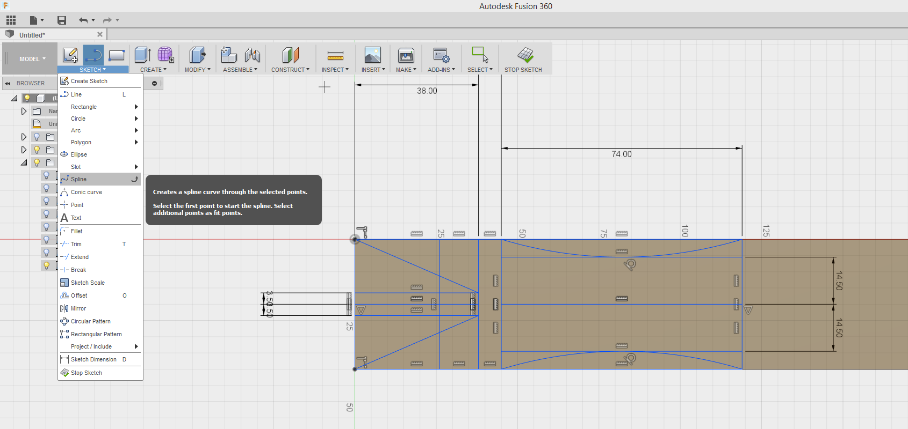Choose Sketch Scale menu entry
This screenshot has height=429, width=908.
click(x=99, y=283)
